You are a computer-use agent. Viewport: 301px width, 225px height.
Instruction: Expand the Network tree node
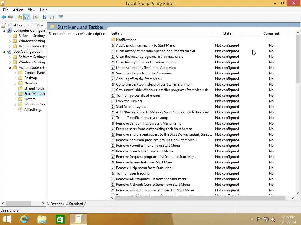[15, 83]
